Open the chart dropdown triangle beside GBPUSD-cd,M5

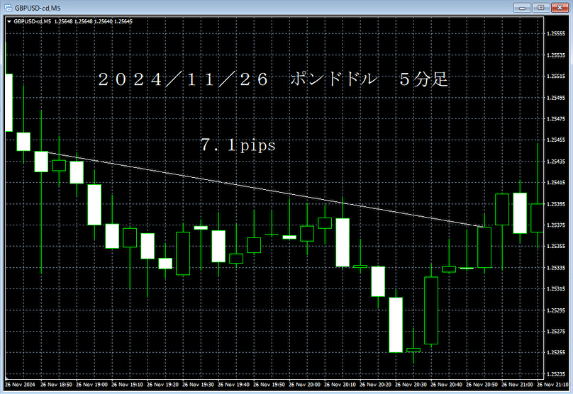click(x=9, y=21)
